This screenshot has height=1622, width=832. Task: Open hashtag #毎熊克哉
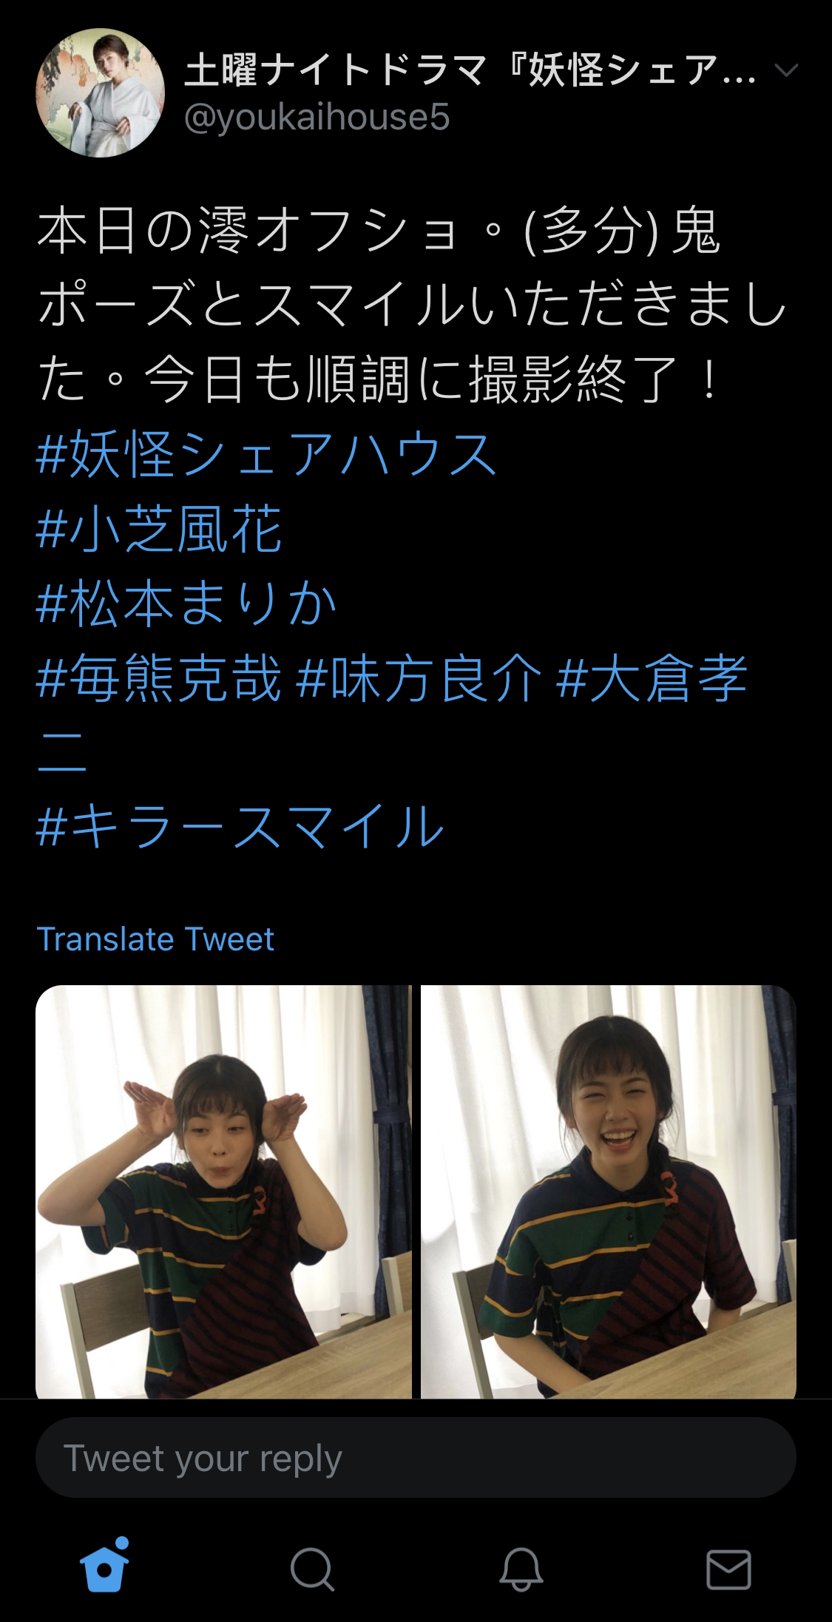point(159,679)
